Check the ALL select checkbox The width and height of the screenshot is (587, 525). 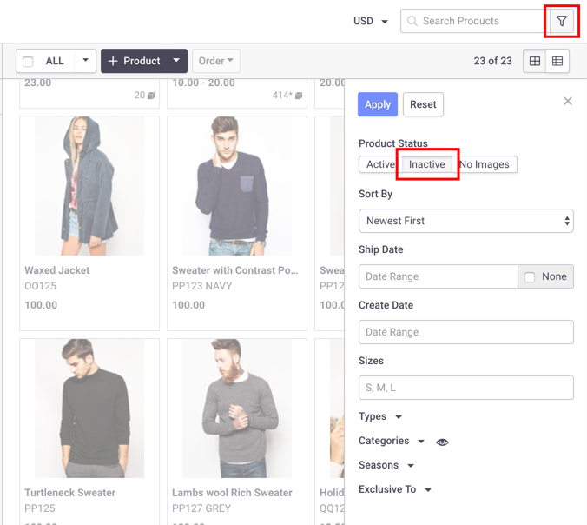pyautogui.click(x=28, y=61)
